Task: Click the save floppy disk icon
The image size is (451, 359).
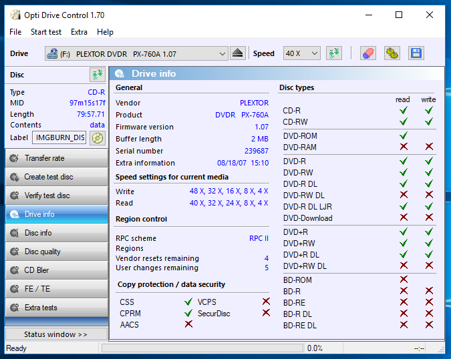Action: pyautogui.click(x=416, y=53)
